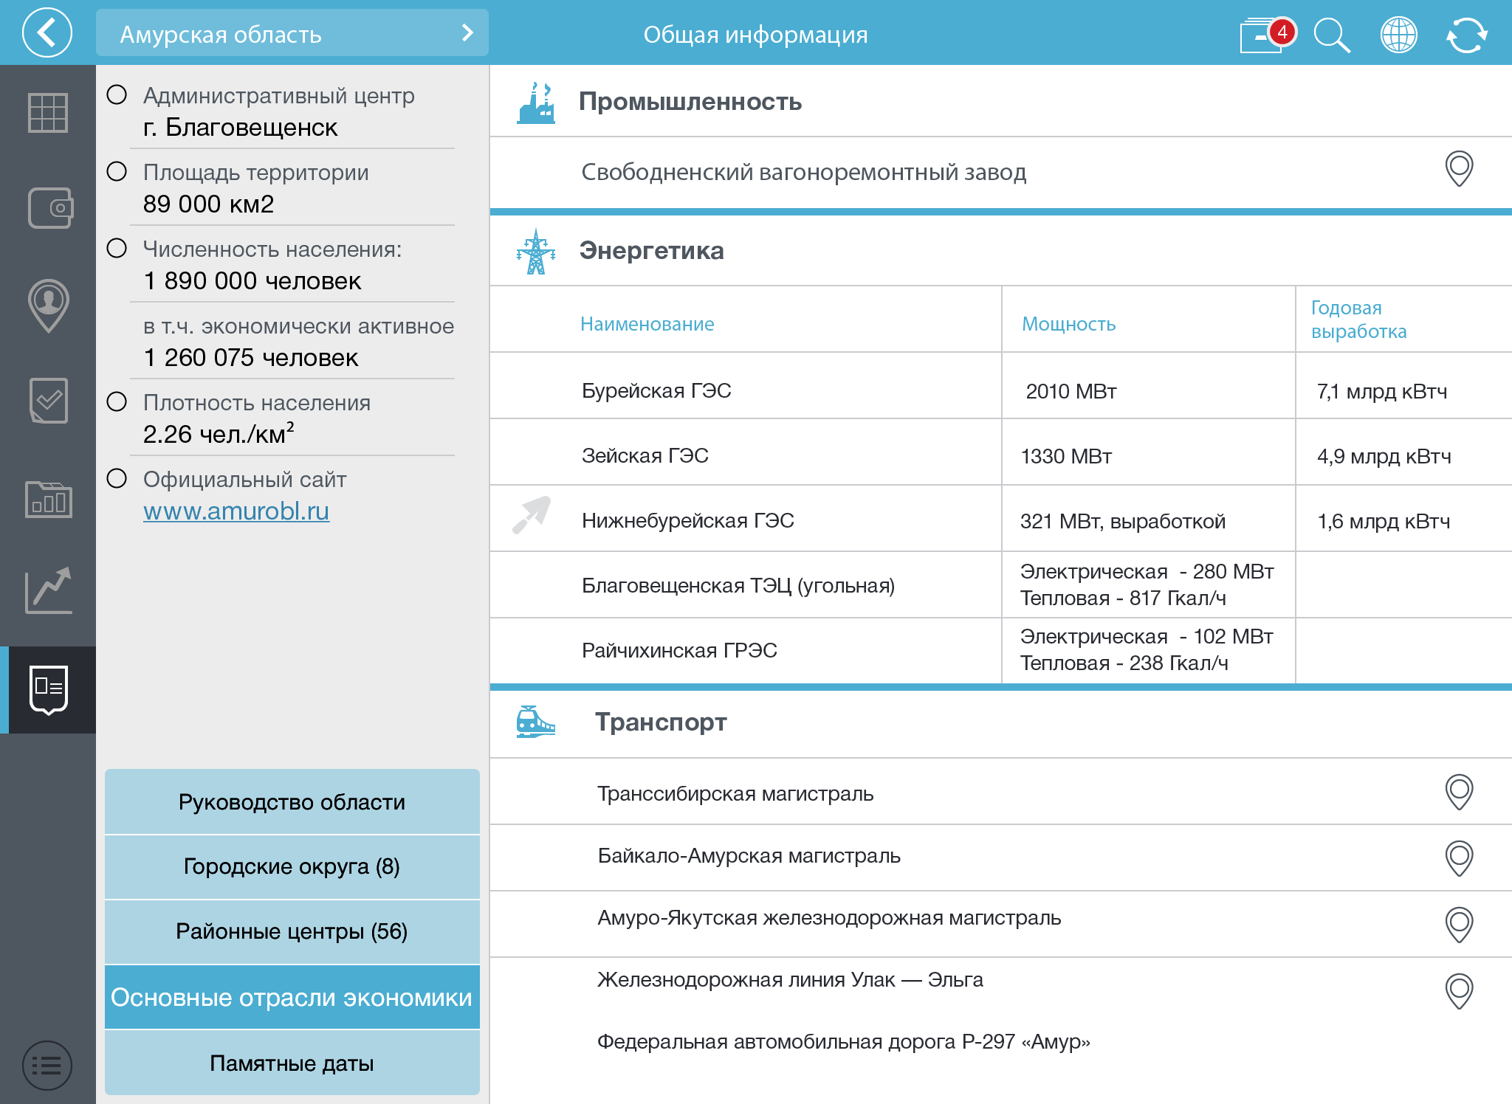Viewport: 1512px width, 1104px height.
Task: Open the search magnifier
Action: (1332, 35)
